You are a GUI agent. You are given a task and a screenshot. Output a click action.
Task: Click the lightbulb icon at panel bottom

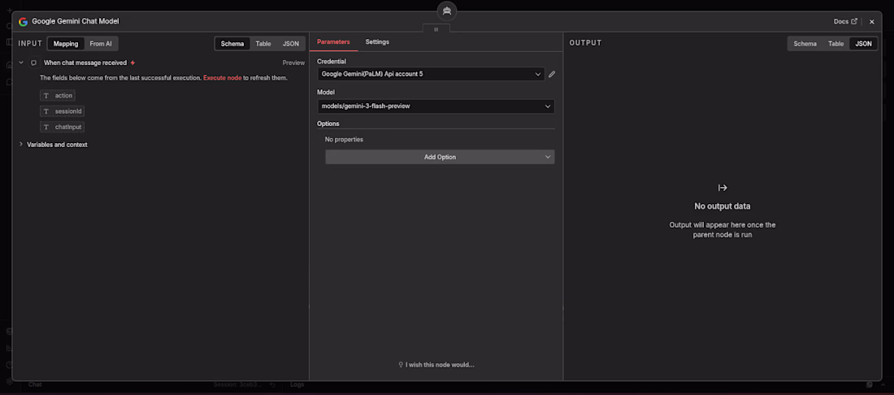coord(401,365)
